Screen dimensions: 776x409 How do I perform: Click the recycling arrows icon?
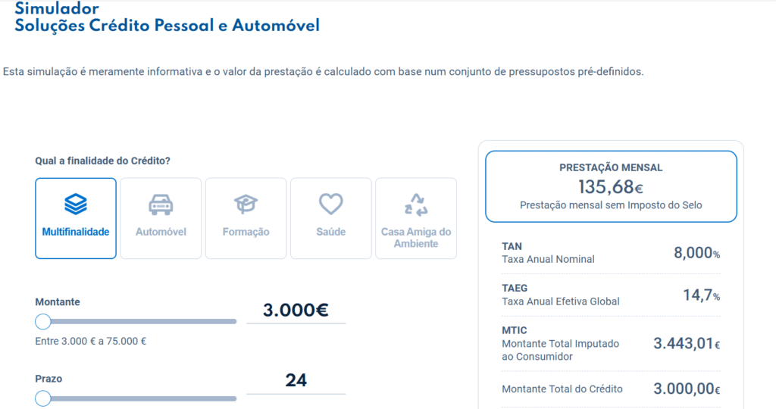[x=416, y=204]
